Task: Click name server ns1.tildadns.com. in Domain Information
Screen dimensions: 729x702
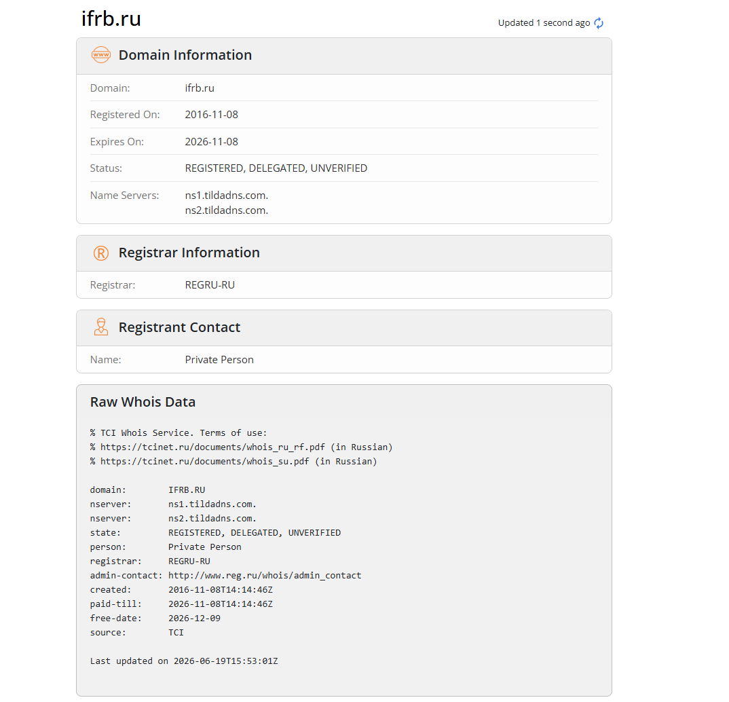Action: (x=227, y=196)
